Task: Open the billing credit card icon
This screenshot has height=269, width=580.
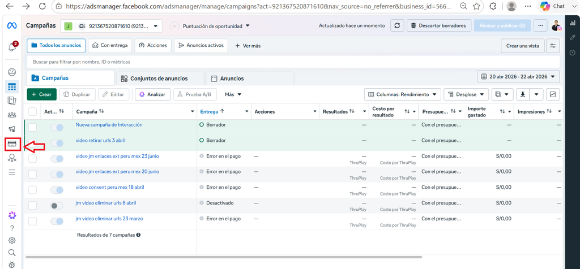Action: tap(12, 144)
